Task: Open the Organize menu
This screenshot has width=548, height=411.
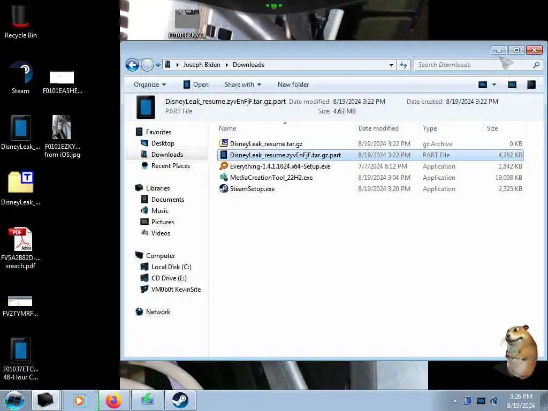Action: tap(150, 85)
